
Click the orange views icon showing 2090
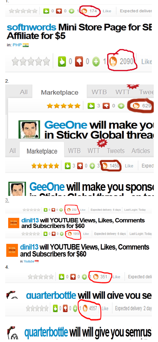click(x=113, y=62)
